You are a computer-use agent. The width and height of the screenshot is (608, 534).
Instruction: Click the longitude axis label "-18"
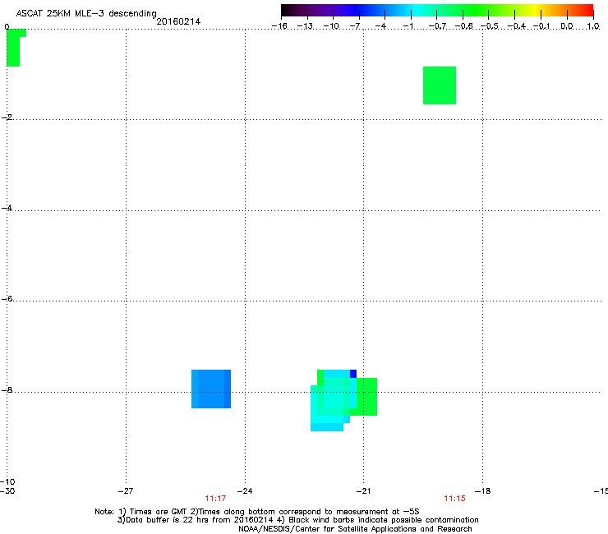483,491
